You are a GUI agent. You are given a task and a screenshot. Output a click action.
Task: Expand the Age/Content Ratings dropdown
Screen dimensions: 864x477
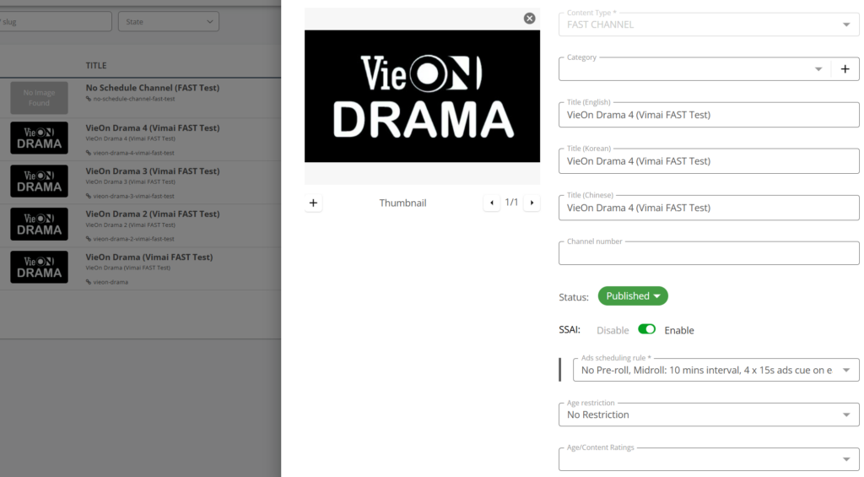coord(845,459)
